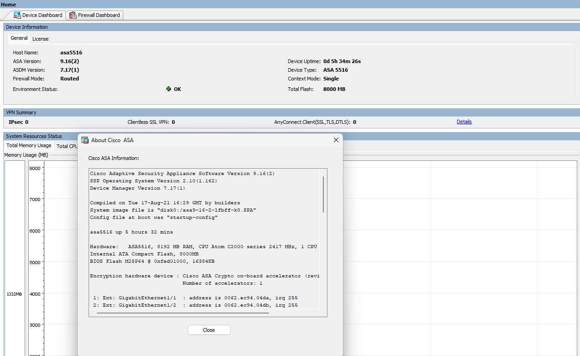Screen dimensions: 580x356
Task: Click the ASDM Version value 7.17(1)
Action: 69,70
